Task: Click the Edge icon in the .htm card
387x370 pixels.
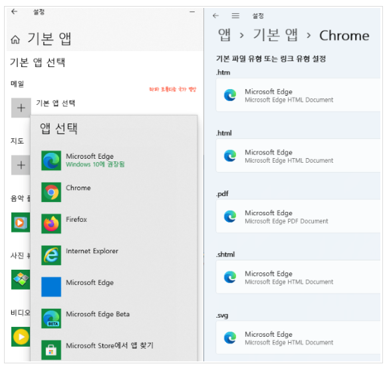Action: [230, 95]
